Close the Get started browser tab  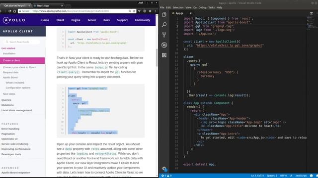tap(29, 5)
